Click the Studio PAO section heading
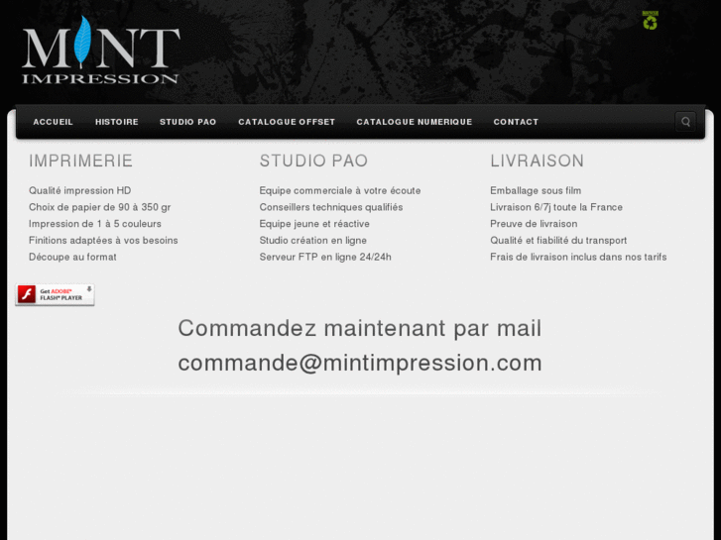 click(313, 161)
